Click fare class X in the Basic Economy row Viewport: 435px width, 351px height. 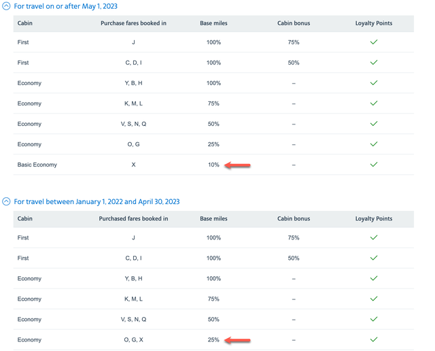[x=133, y=165]
